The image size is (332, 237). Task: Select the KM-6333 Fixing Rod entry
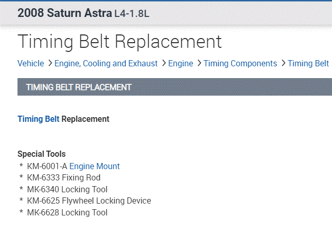[x=64, y=177]
